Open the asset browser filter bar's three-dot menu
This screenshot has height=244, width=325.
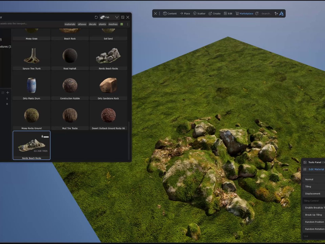pyautogui.click(x=128, y=24)
